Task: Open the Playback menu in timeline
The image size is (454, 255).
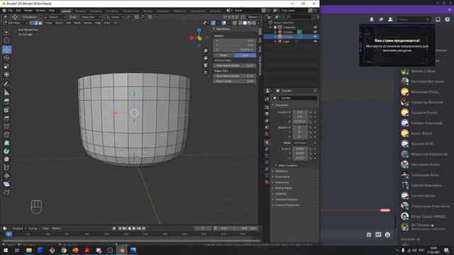Action: tap(19, 228)
